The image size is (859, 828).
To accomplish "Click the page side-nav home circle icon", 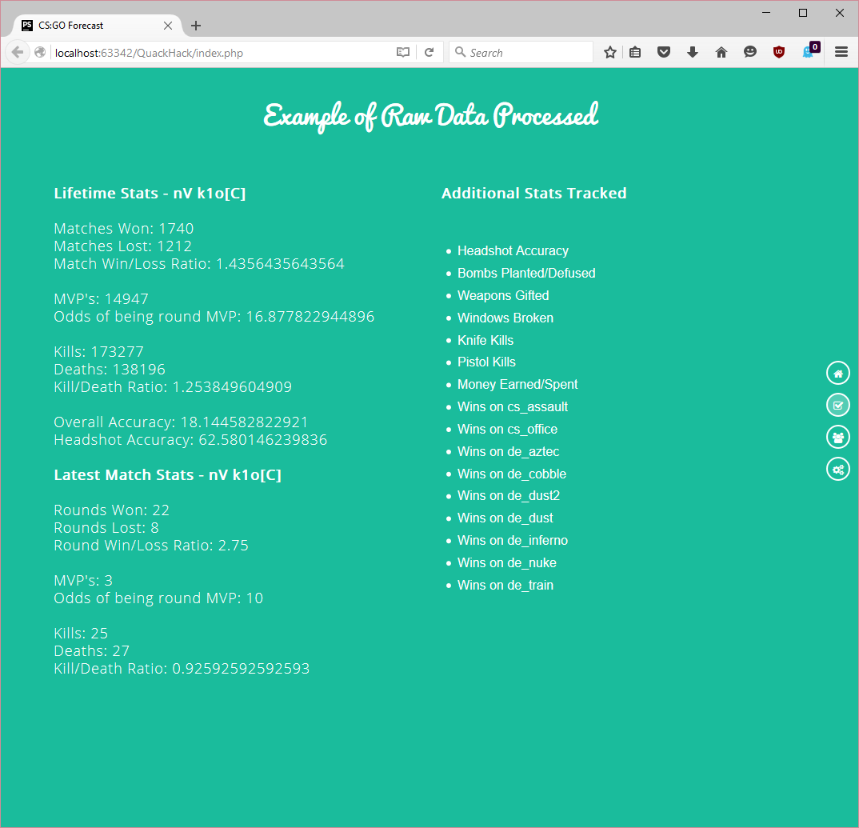I will coord(837,373).
